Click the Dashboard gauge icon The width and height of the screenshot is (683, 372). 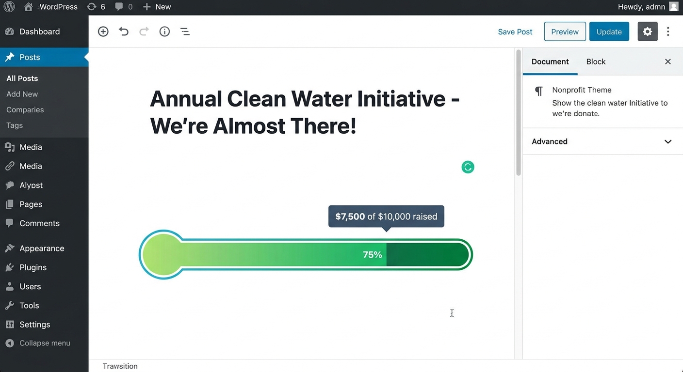click(10, 31)
